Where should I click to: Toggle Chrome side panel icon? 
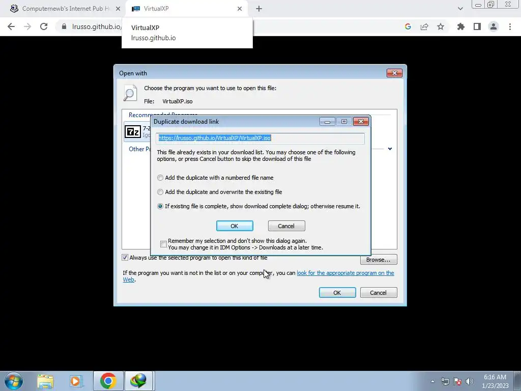(x=477, y=26)
